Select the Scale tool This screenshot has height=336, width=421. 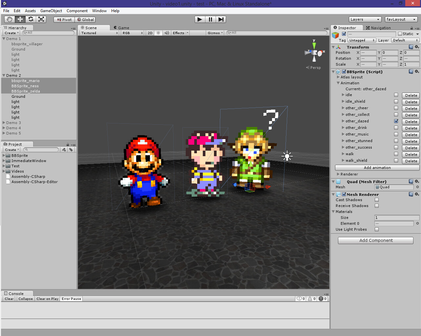pos(41,19)
